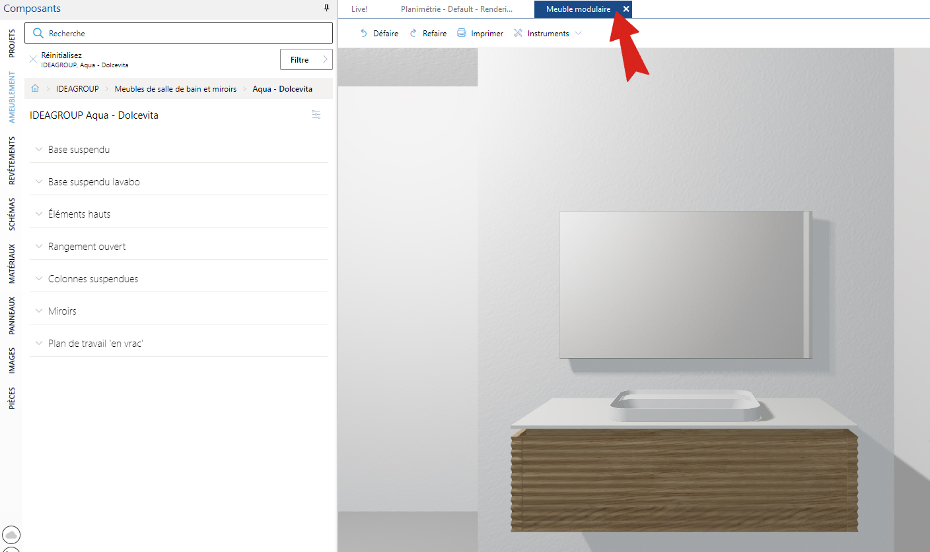Click the Refaire redo icon

pos(413,34)
